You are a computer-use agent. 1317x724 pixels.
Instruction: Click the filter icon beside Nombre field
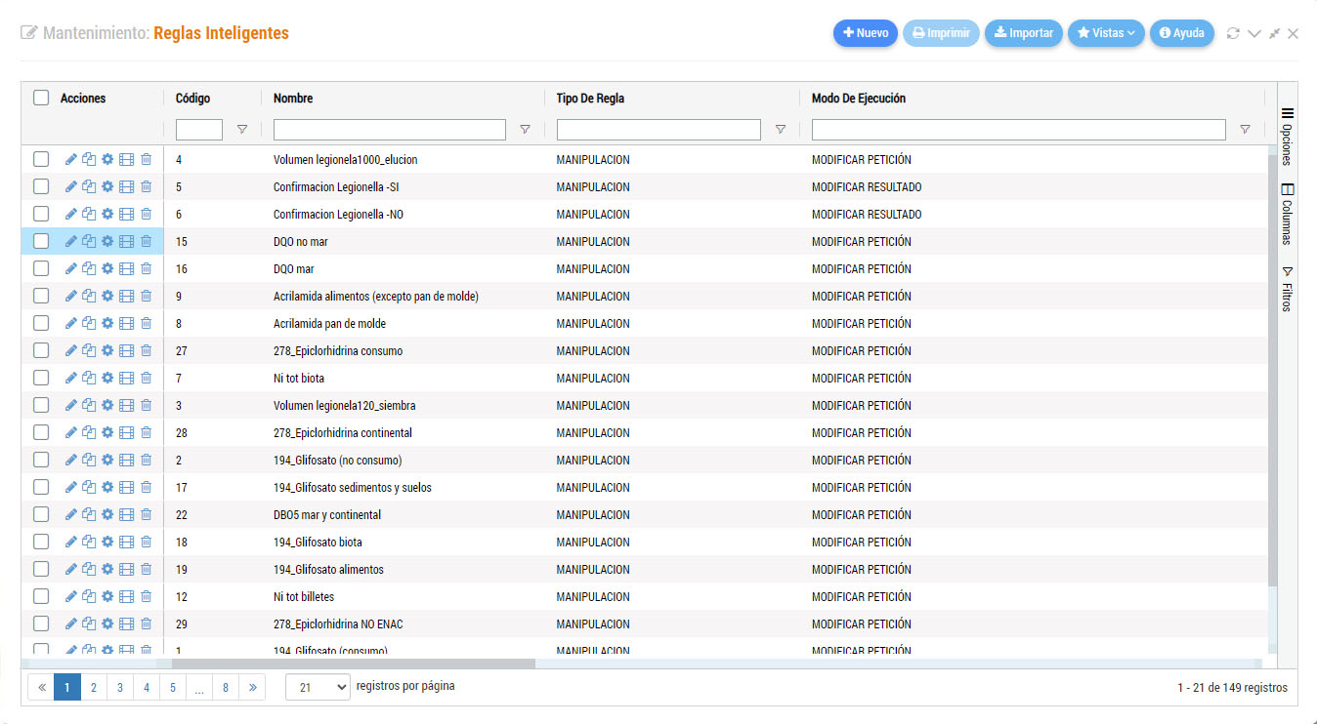[525, 129]
